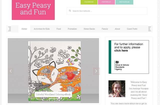The width and height of the screenshot is (160, 105).
Task: Open the Facebook social button
Action: click(x=89, y=2)
